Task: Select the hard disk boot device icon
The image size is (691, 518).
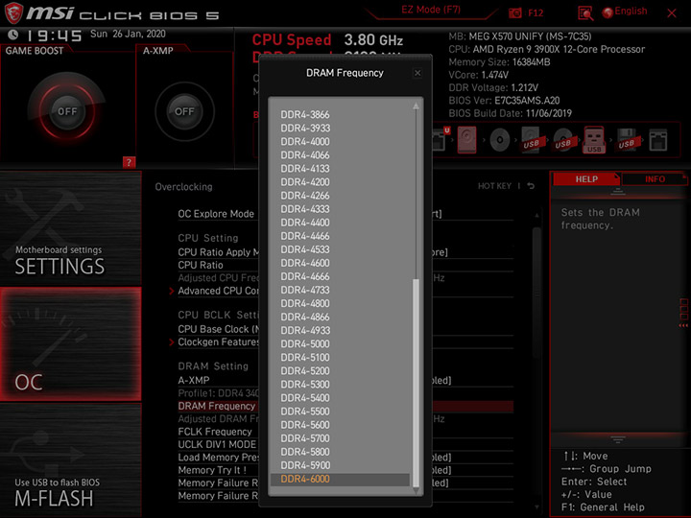Action: 466,140
